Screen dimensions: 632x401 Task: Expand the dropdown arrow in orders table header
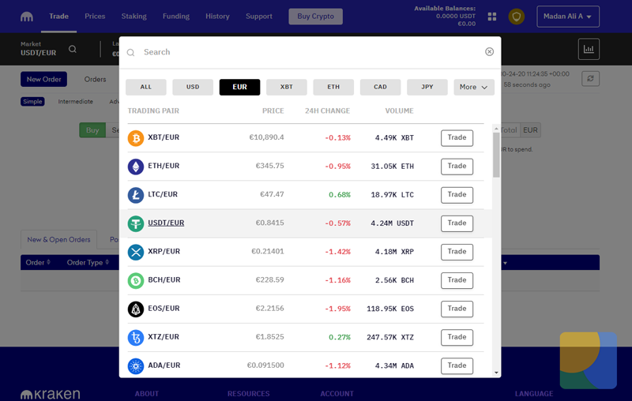click(x=505, y=264)
